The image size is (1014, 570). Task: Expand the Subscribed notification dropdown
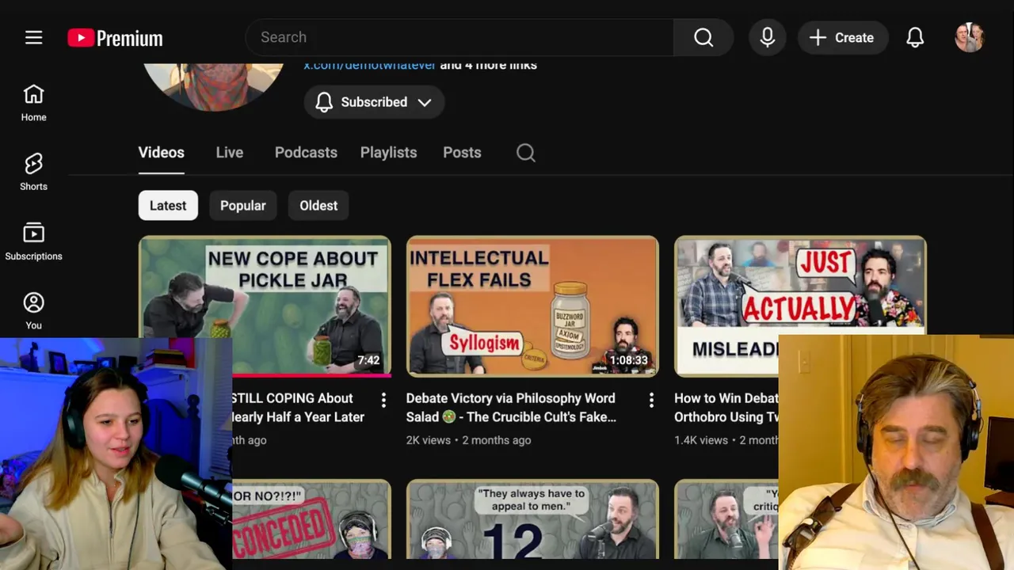tap(374, 102)
